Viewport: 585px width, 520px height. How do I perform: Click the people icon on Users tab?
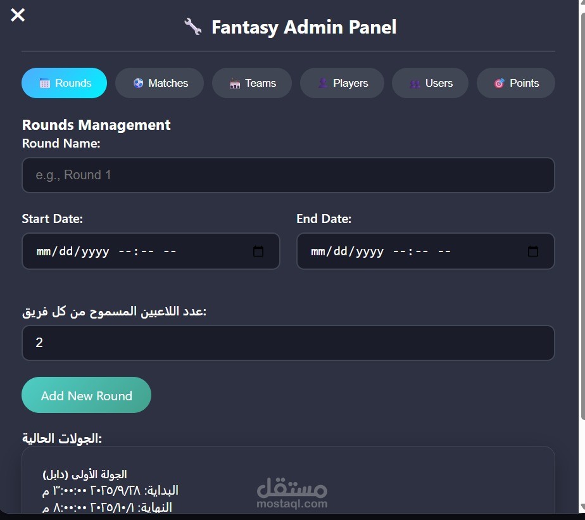[415, 83]
